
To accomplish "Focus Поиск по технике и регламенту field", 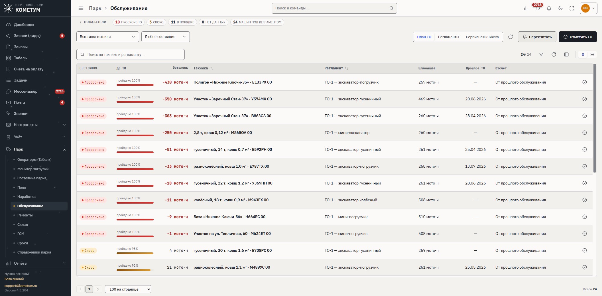I will click(131, 54).
